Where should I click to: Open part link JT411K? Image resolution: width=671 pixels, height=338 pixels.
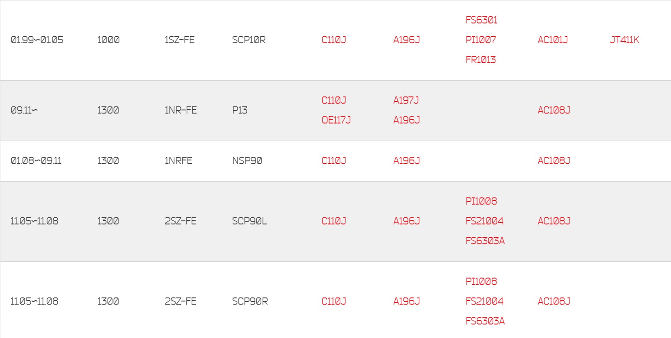point(625,40)
